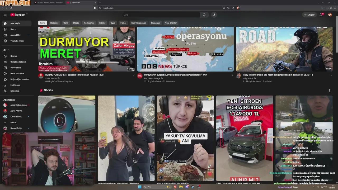
Task: Open the browser extensions puzzle icon
Action: point(323,8)
